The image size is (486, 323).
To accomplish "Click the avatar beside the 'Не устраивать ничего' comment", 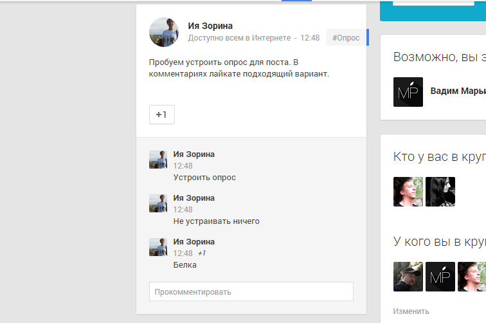I will coord(158,203).
